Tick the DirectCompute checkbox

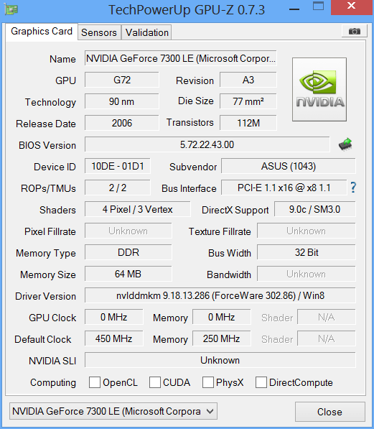(x=261, y=382)
